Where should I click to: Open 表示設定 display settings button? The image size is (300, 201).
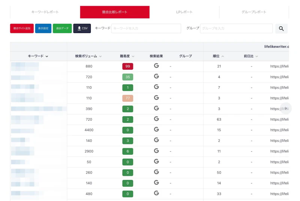pyautogui.click(x=43, y=28)
